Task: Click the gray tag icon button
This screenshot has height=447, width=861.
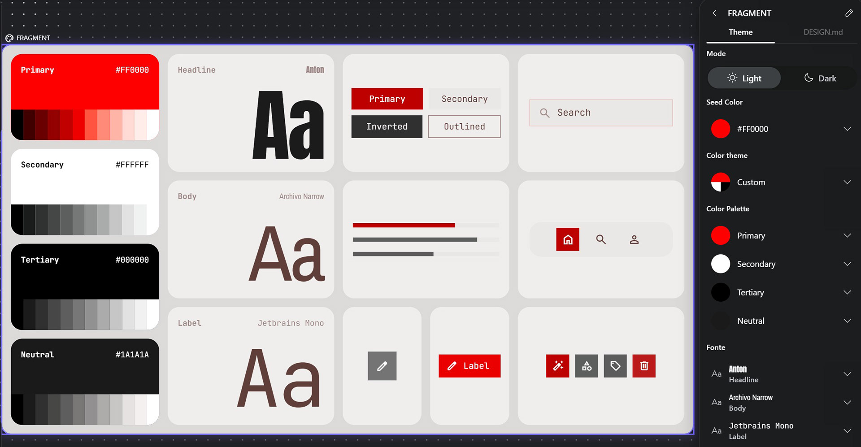Action: point(615,366)
